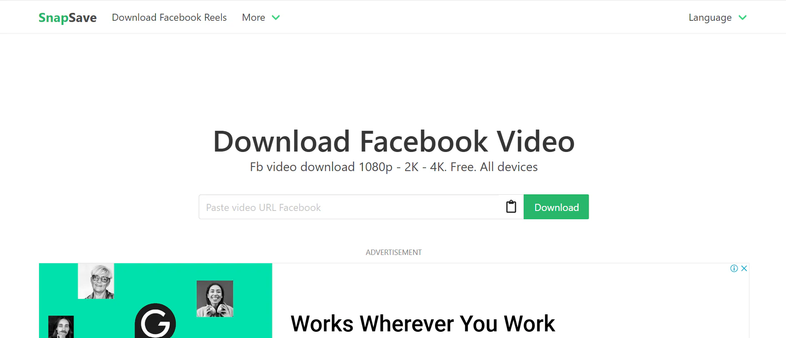Screen dimensions: 786x338
Task: Click the green Download button
Action: (556, 207)
